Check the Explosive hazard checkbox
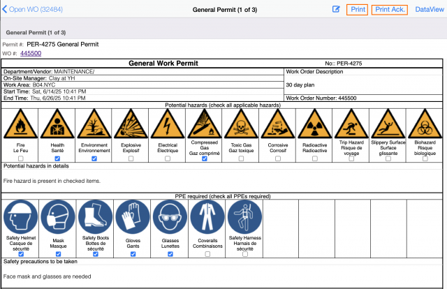This screenshot has height=289, width=447. [131, 158]
